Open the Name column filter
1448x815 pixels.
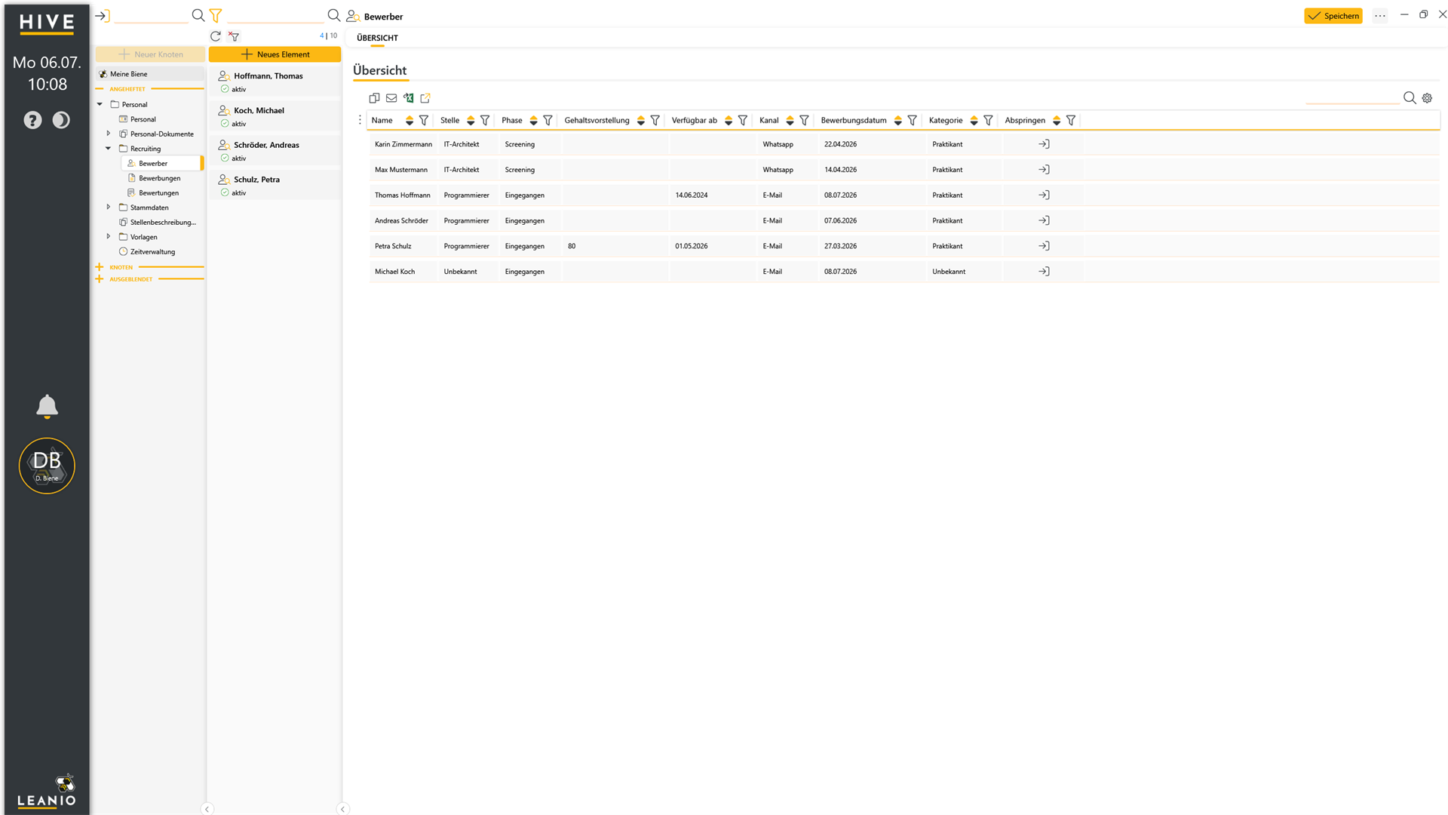point(424,121)
